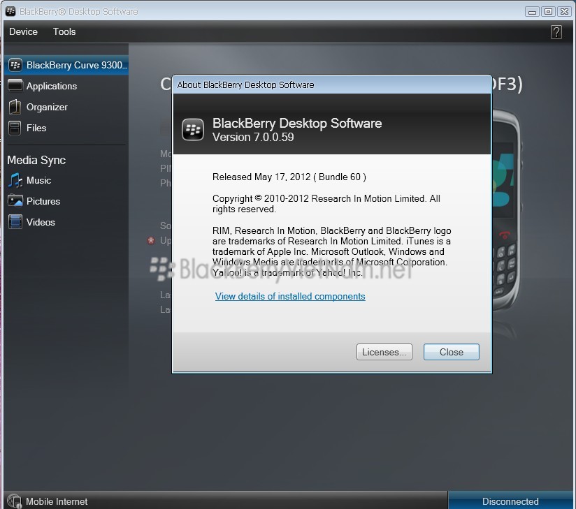
Task: Close the About dialog
Action: (x=452, y=352)
